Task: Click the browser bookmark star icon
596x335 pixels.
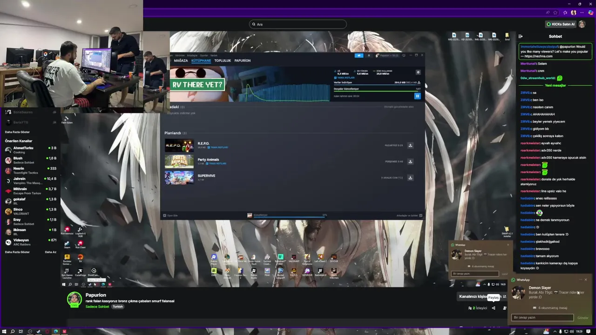Action: click(555, 13)
